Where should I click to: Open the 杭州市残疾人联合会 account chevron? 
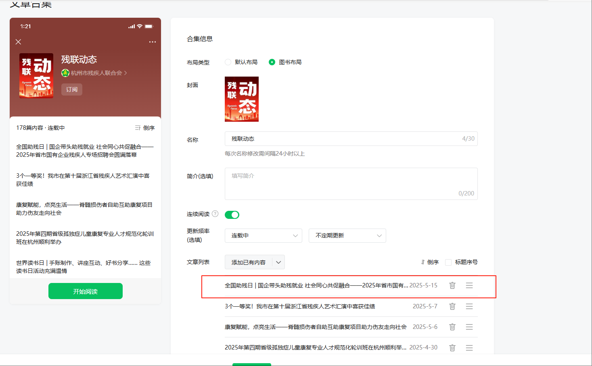[x=126, y=73]
